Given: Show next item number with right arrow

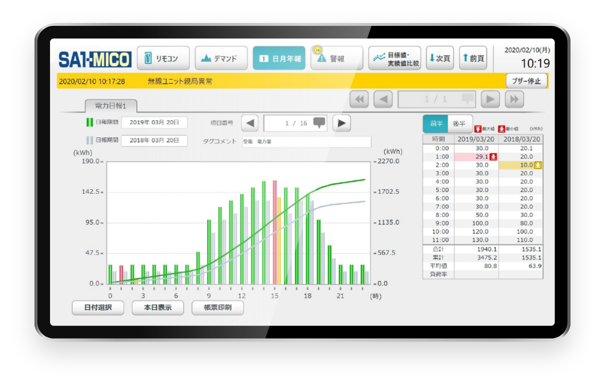Looking at the screenshot, I should point(342,124).
